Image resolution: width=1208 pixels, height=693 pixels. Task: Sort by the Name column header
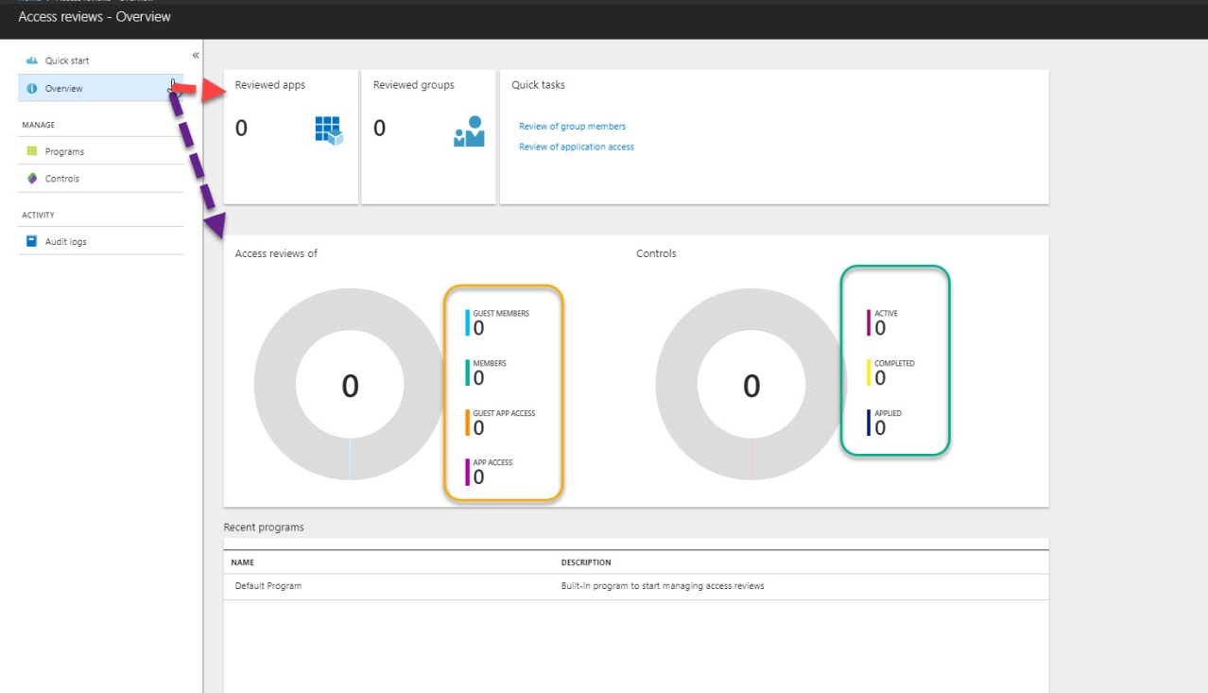tap(242, 563)
